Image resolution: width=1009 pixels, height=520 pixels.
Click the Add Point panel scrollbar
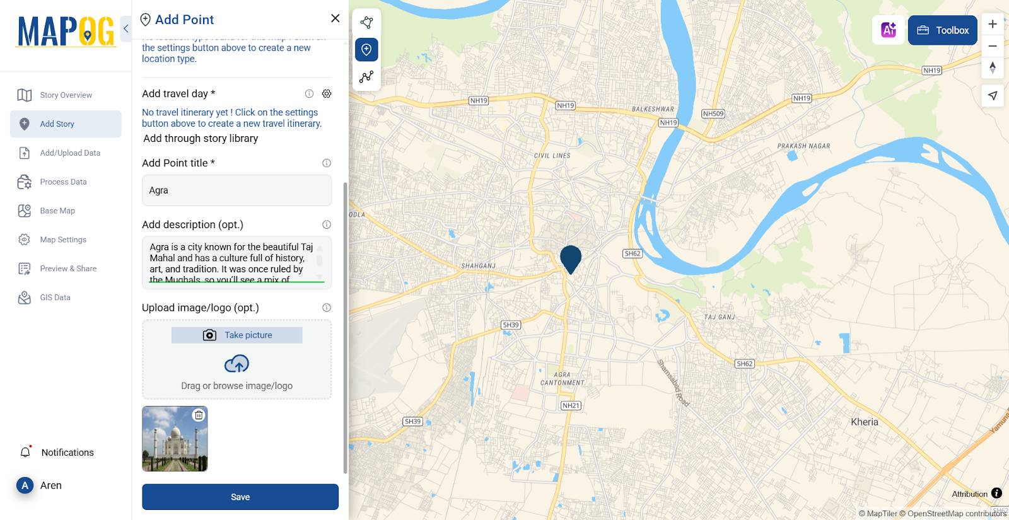(x=345, y=328)
